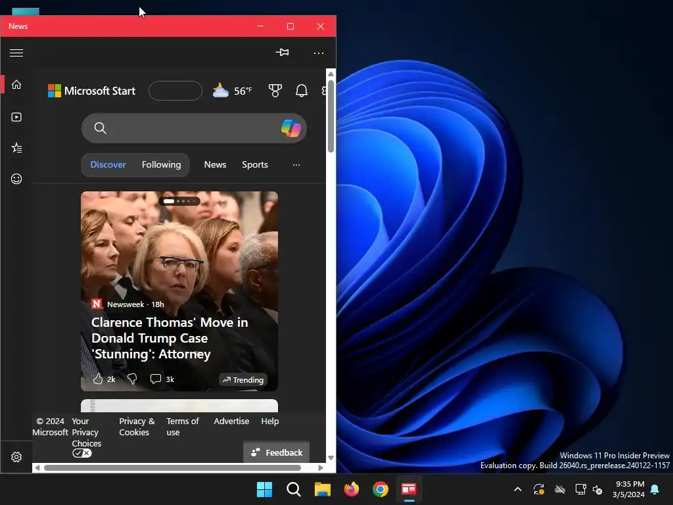Click the horizontal scrollbar thumb
Viewport: 673px width, 505px height.
[172, 468]
